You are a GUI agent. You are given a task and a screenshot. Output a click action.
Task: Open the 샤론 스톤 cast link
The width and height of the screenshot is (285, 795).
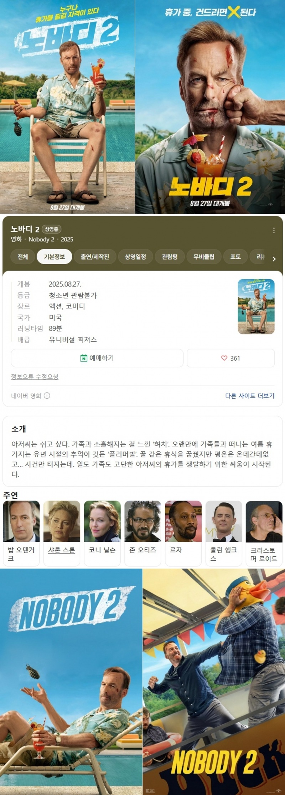[62, 550]
